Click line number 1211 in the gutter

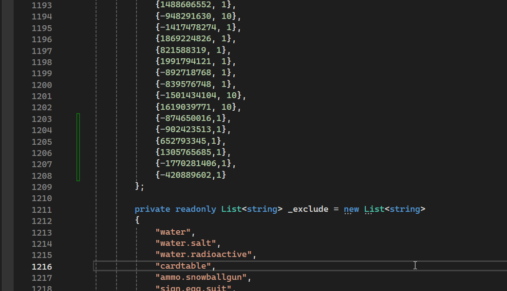click(x=41, y=210)
